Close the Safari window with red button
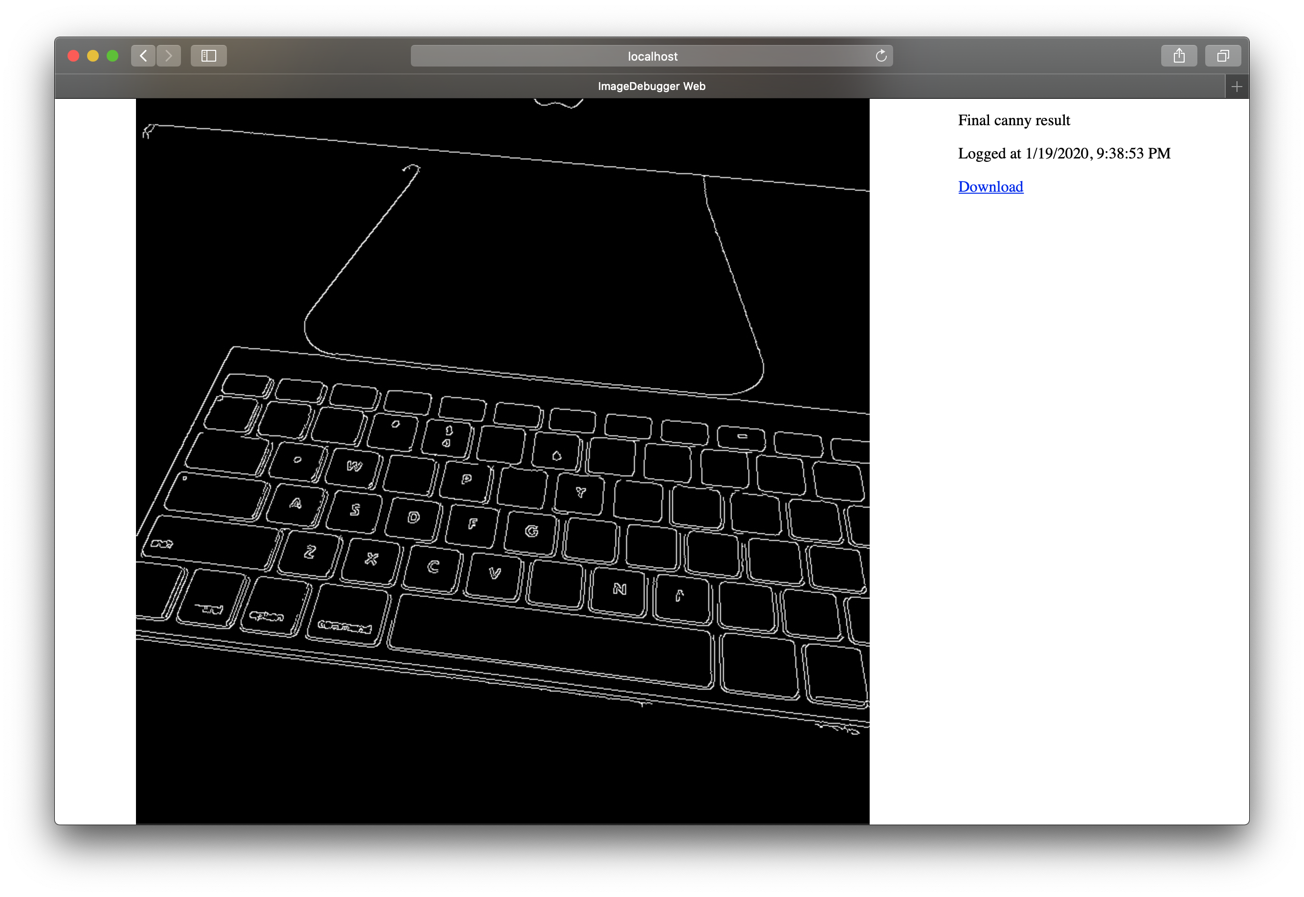The image size is (1304, 897). [73, 56]
